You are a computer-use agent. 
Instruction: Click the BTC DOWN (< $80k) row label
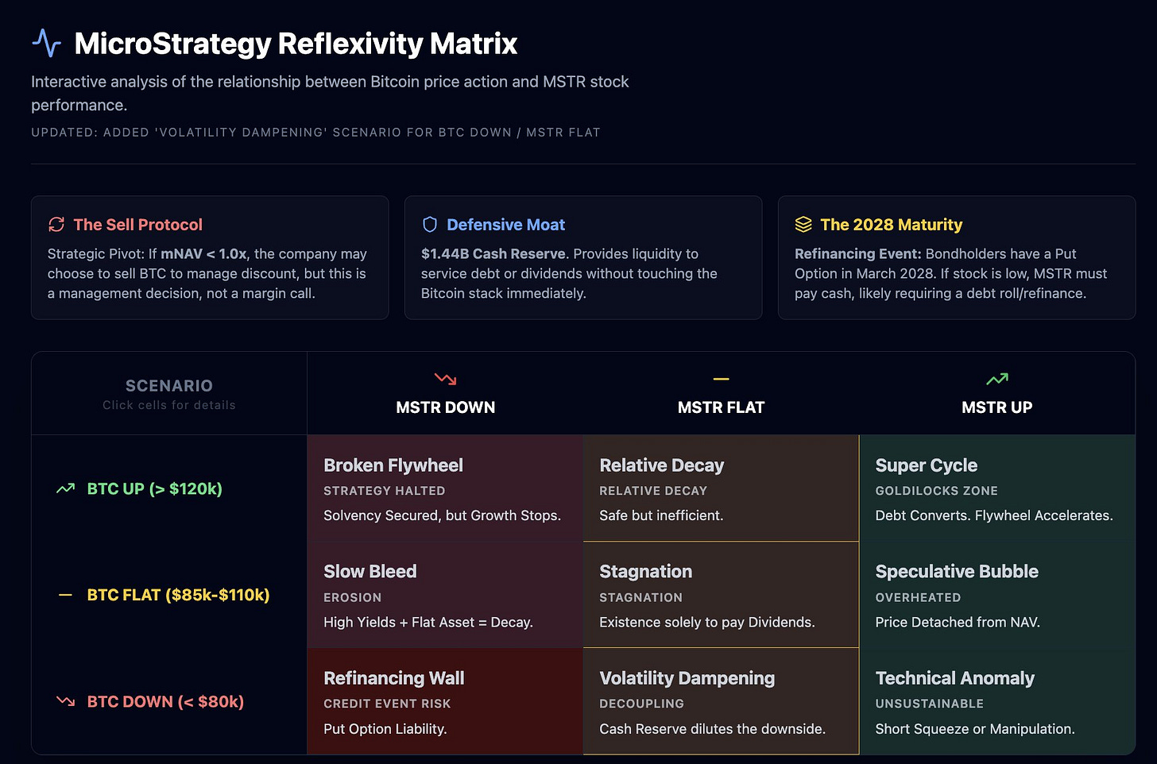coord(165,701)
